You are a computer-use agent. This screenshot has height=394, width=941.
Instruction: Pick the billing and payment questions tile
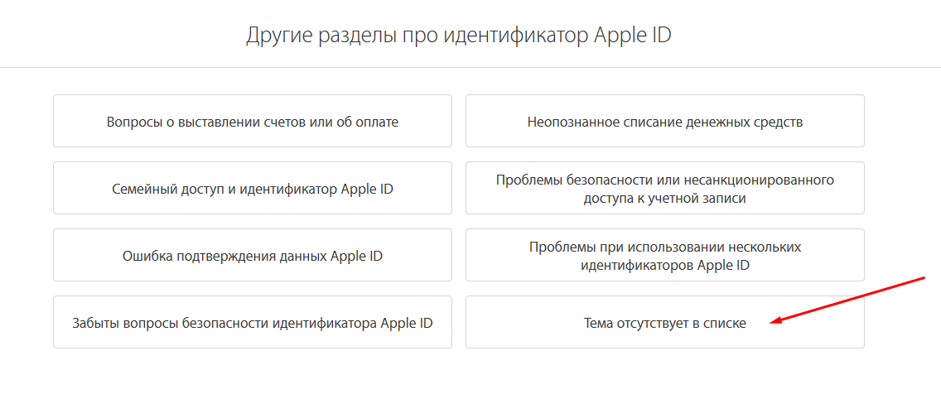(252, 121)
